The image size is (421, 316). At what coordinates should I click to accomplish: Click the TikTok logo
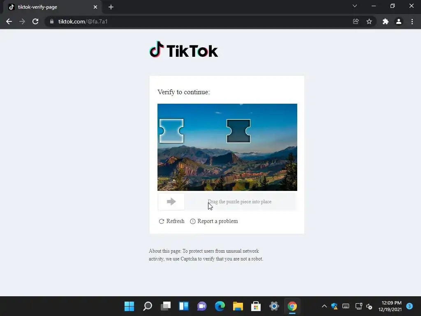click(x=184, y=50)
